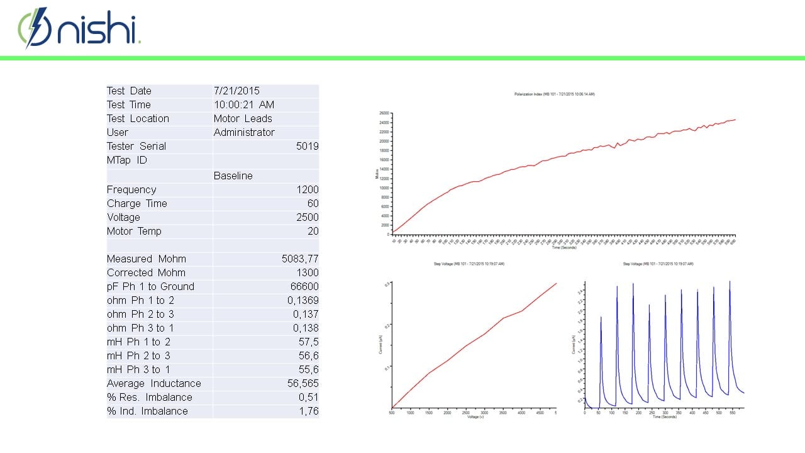
Task: Click the % Res. Imbalance row label
Action: pos(149,398)
